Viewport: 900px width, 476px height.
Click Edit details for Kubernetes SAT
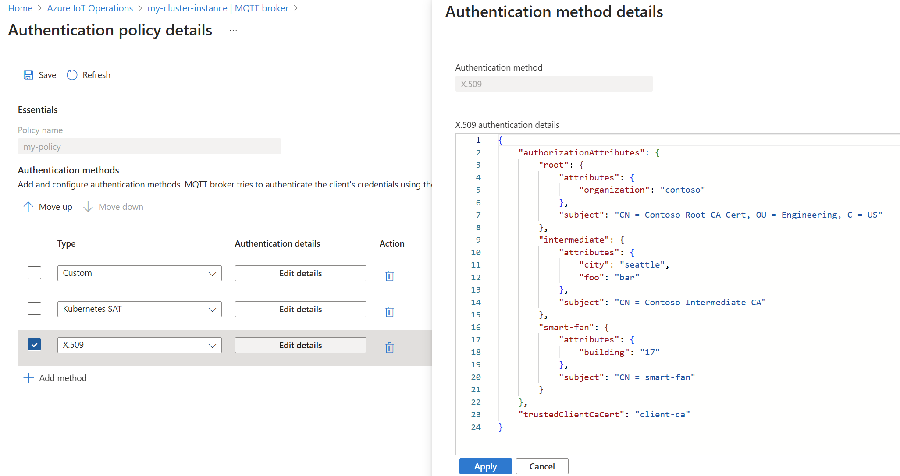(301, 309)
